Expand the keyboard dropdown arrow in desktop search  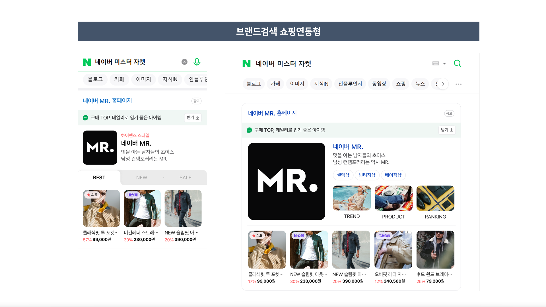point(444,64)
